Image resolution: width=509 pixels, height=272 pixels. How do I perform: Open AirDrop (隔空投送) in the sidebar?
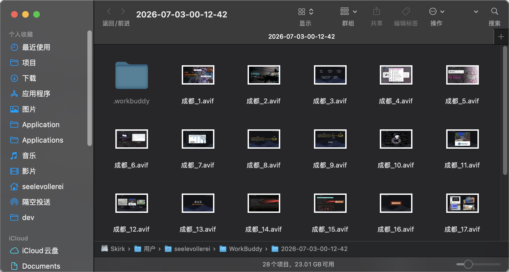[36, 202]
